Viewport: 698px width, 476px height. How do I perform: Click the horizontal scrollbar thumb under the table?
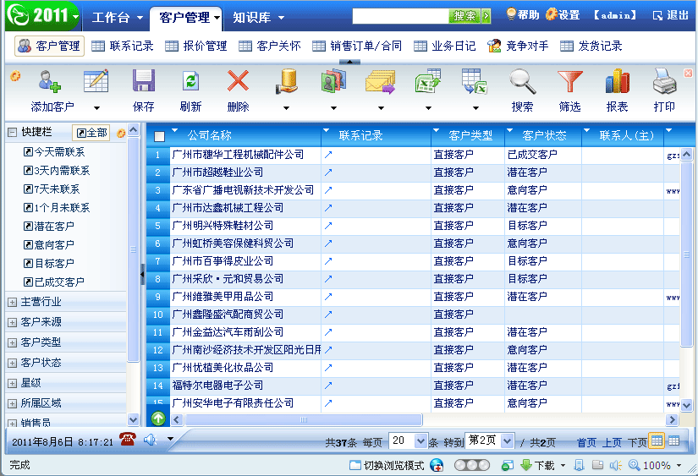(x=304, y=419)
